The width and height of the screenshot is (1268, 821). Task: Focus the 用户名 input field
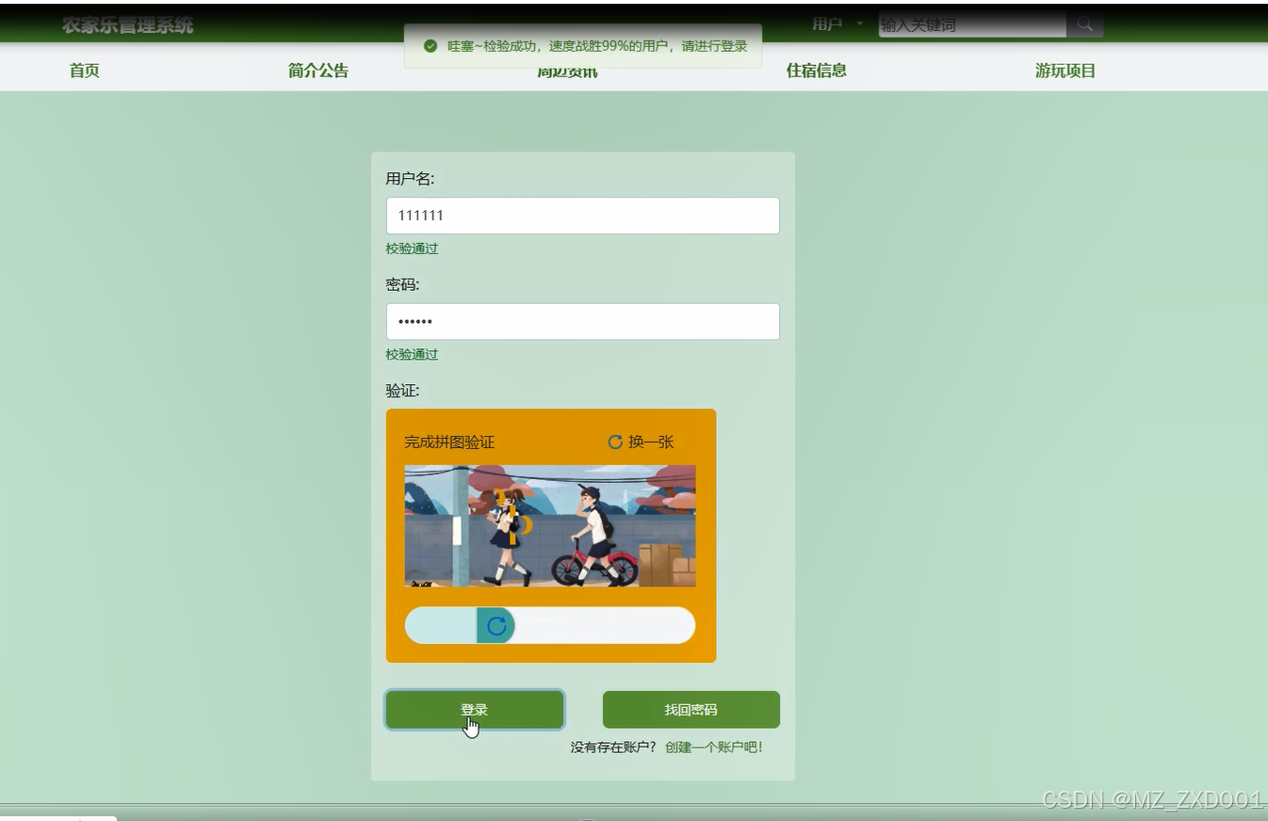coord(583,216)
